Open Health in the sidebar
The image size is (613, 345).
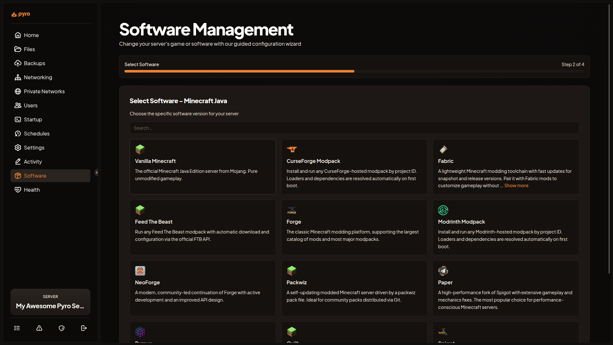pos(50,190)
